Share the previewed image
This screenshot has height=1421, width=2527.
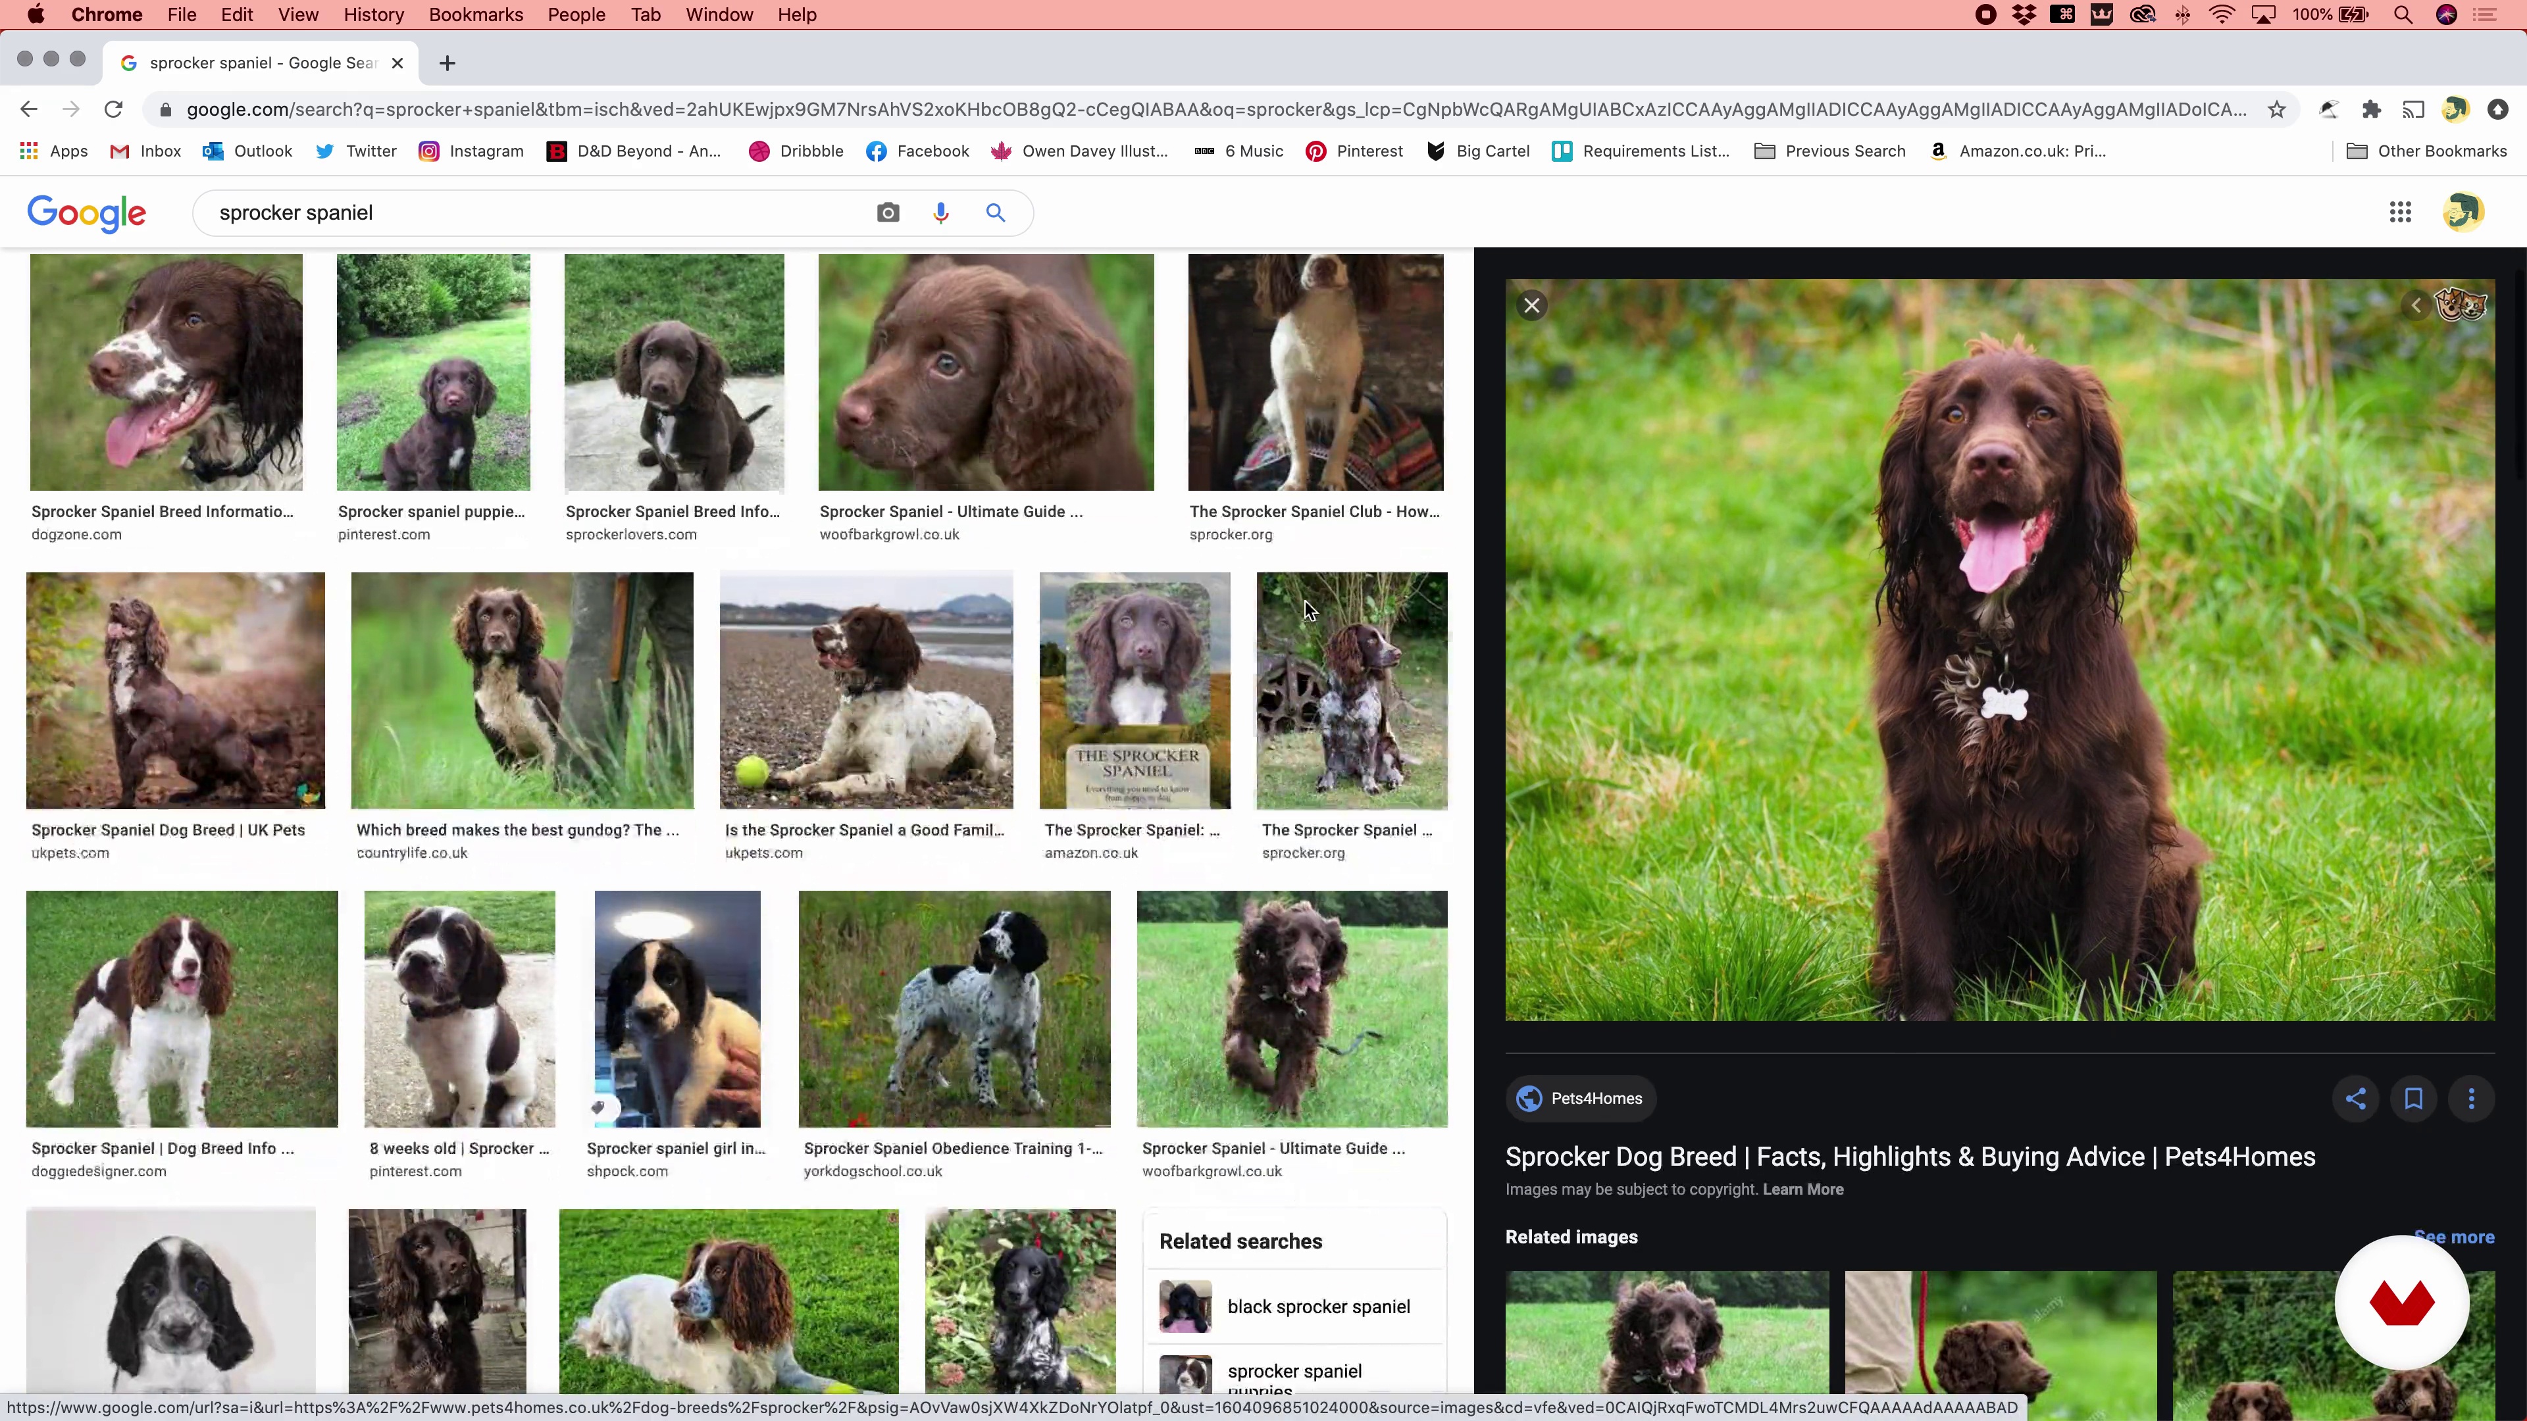[2355, 1099]
